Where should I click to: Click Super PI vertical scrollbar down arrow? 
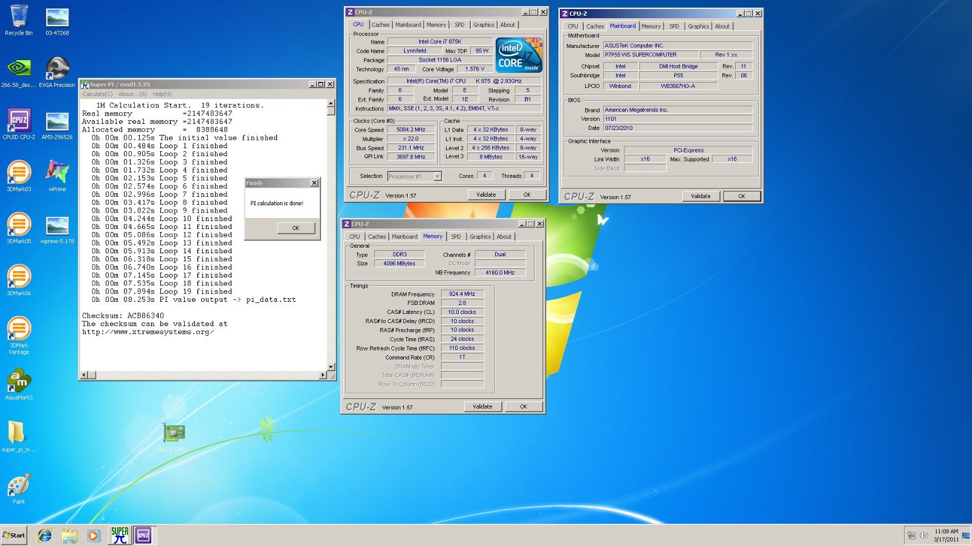331,367
